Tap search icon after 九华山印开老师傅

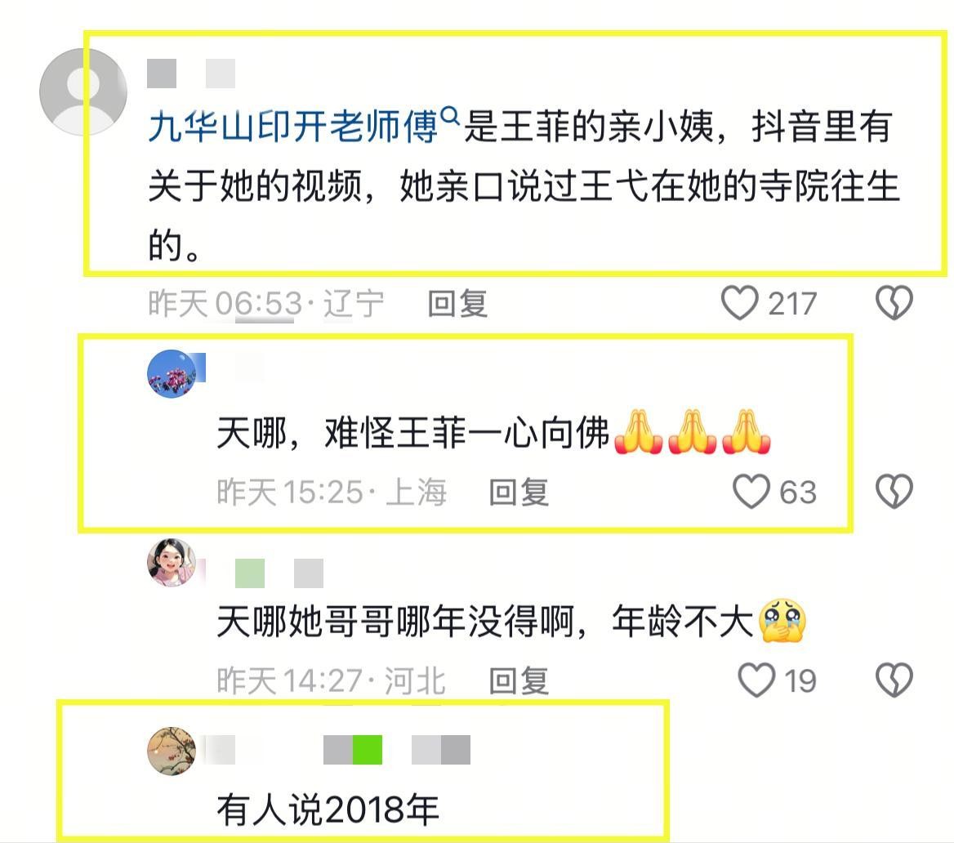pos(449,114)
